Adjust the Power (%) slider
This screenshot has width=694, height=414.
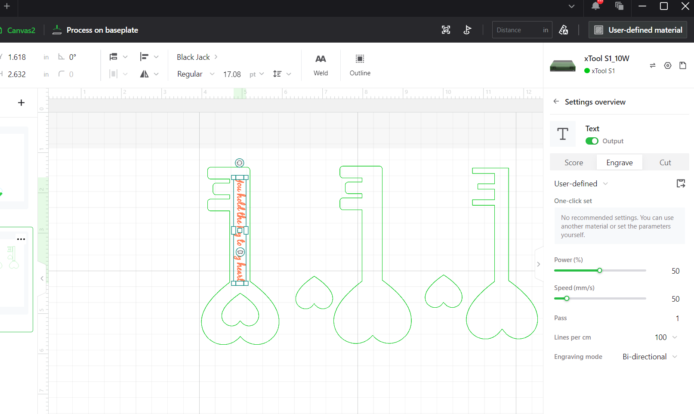[x=600, y=270]
